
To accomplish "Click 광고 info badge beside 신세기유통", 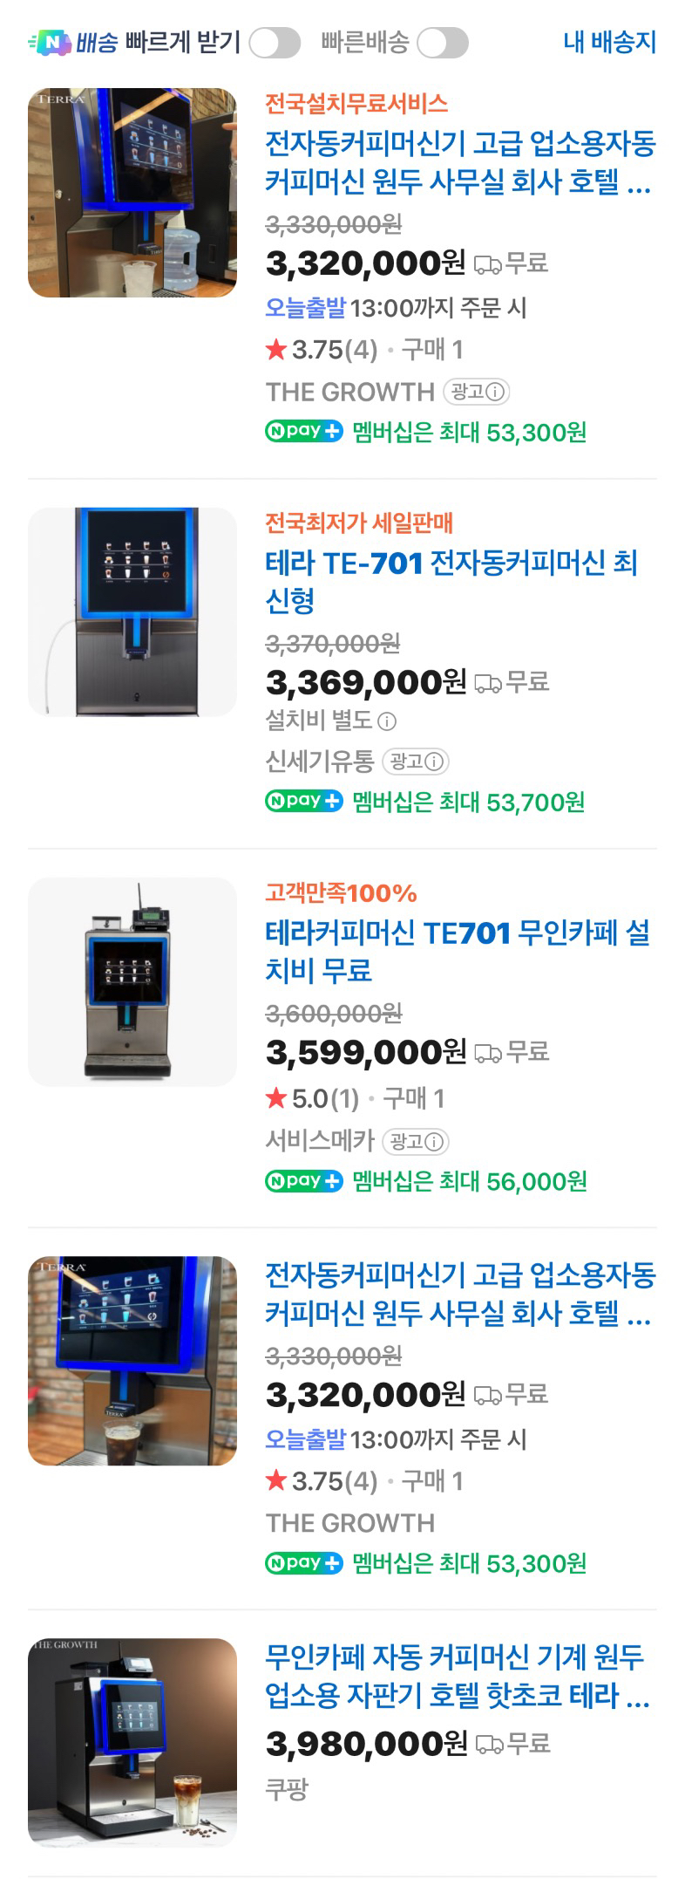I will tap(416, 762).
